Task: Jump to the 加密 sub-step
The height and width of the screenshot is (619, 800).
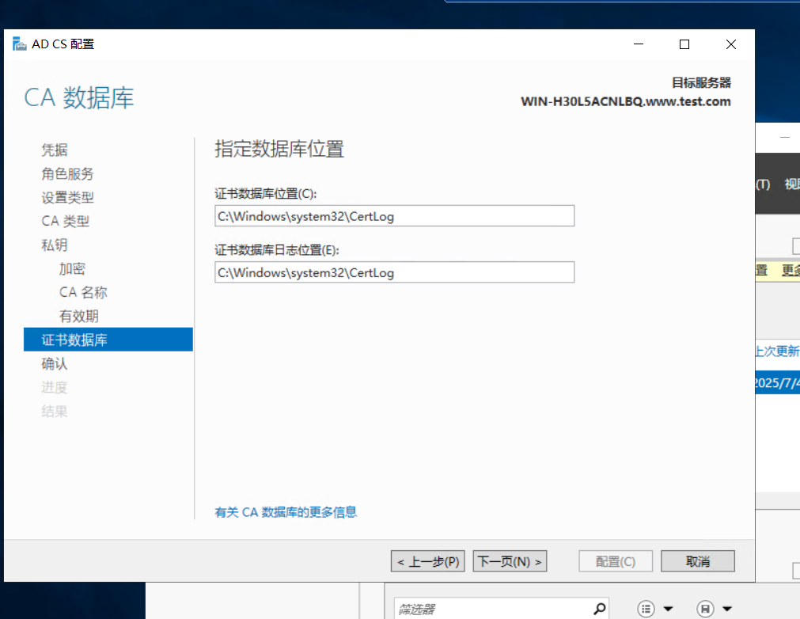Action: pos(72,269)
